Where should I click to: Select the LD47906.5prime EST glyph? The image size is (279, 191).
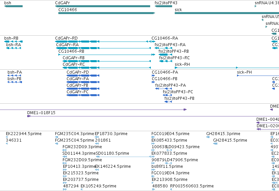tap(168, 163)
